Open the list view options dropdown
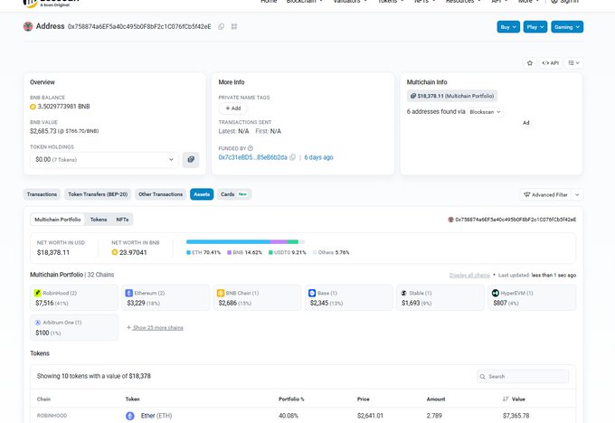615x423 pixels. 573,62
